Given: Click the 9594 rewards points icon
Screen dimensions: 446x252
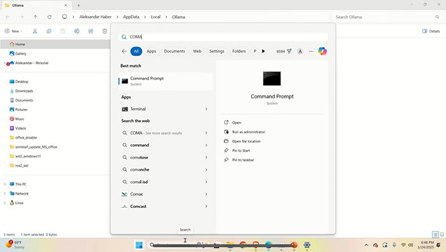Looking at the screenshot, I should 284,51.
